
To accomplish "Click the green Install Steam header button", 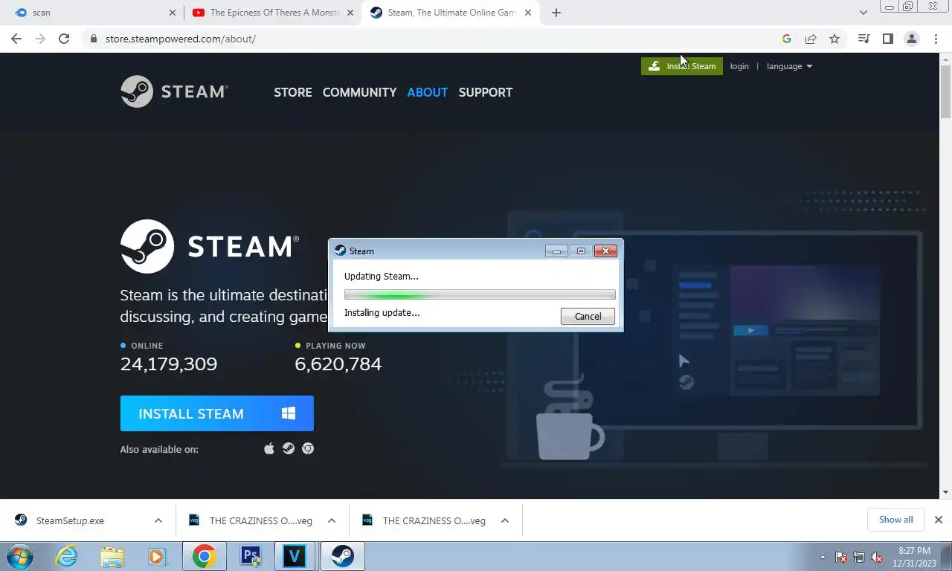I will [x=682, y=66].
